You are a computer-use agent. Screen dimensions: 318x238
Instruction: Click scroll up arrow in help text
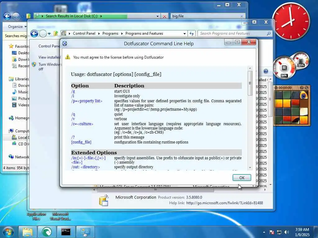point(250,68)
